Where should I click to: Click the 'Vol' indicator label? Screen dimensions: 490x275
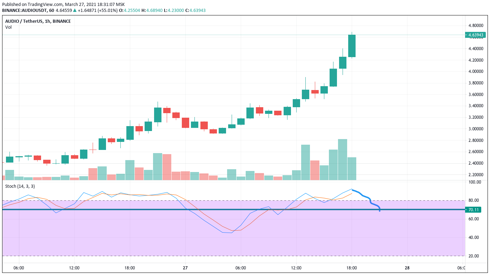pos(8,27)
